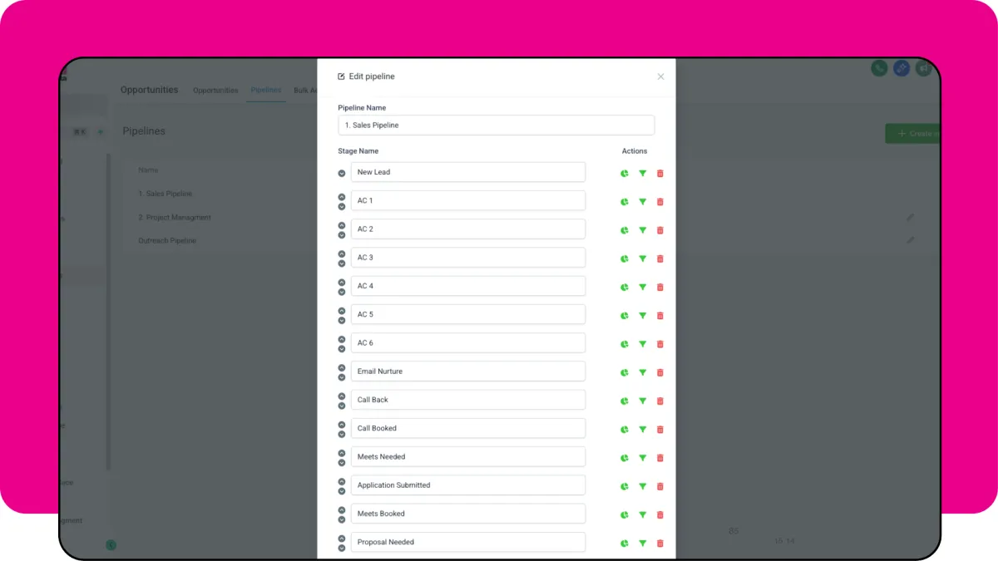Image resolution: width=998 pixels, height=561 pixels.
Task: Switch to the Pipelines tab
Action: pyautogui.click(x=266, y=90)
